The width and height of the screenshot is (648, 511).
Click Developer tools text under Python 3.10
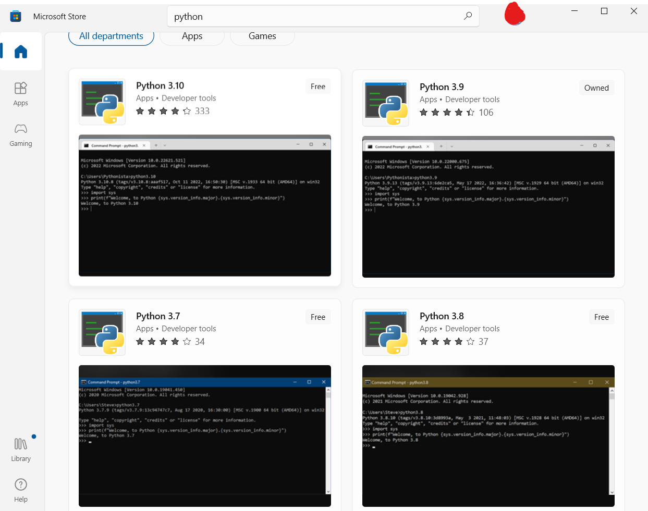[x=189, y=98]
